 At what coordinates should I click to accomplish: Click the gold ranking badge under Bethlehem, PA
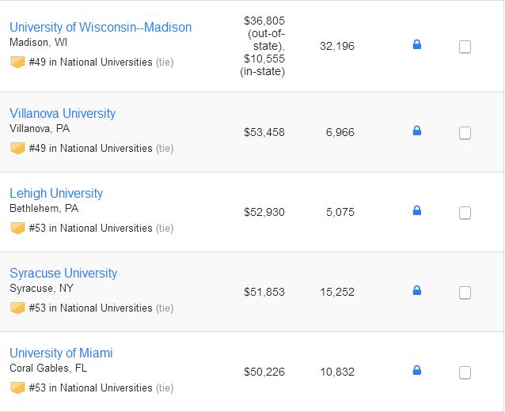[x=17, y=228]
